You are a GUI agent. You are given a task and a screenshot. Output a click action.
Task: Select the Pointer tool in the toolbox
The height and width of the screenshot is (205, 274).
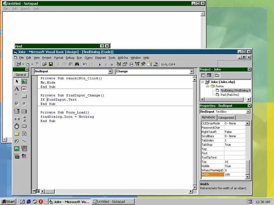[17, 81]
